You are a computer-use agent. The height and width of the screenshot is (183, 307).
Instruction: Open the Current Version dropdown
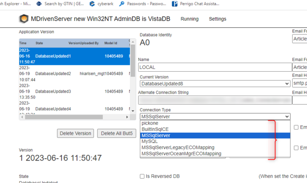(215, 84)
